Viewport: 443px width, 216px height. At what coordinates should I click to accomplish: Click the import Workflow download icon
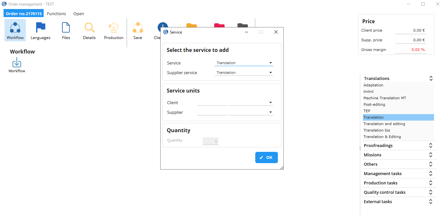17,63
